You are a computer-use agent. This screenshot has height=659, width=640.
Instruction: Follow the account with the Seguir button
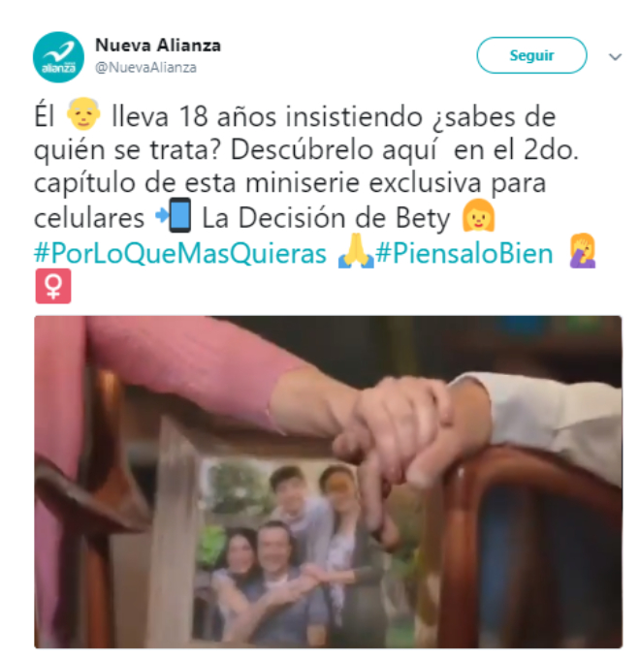531,55
